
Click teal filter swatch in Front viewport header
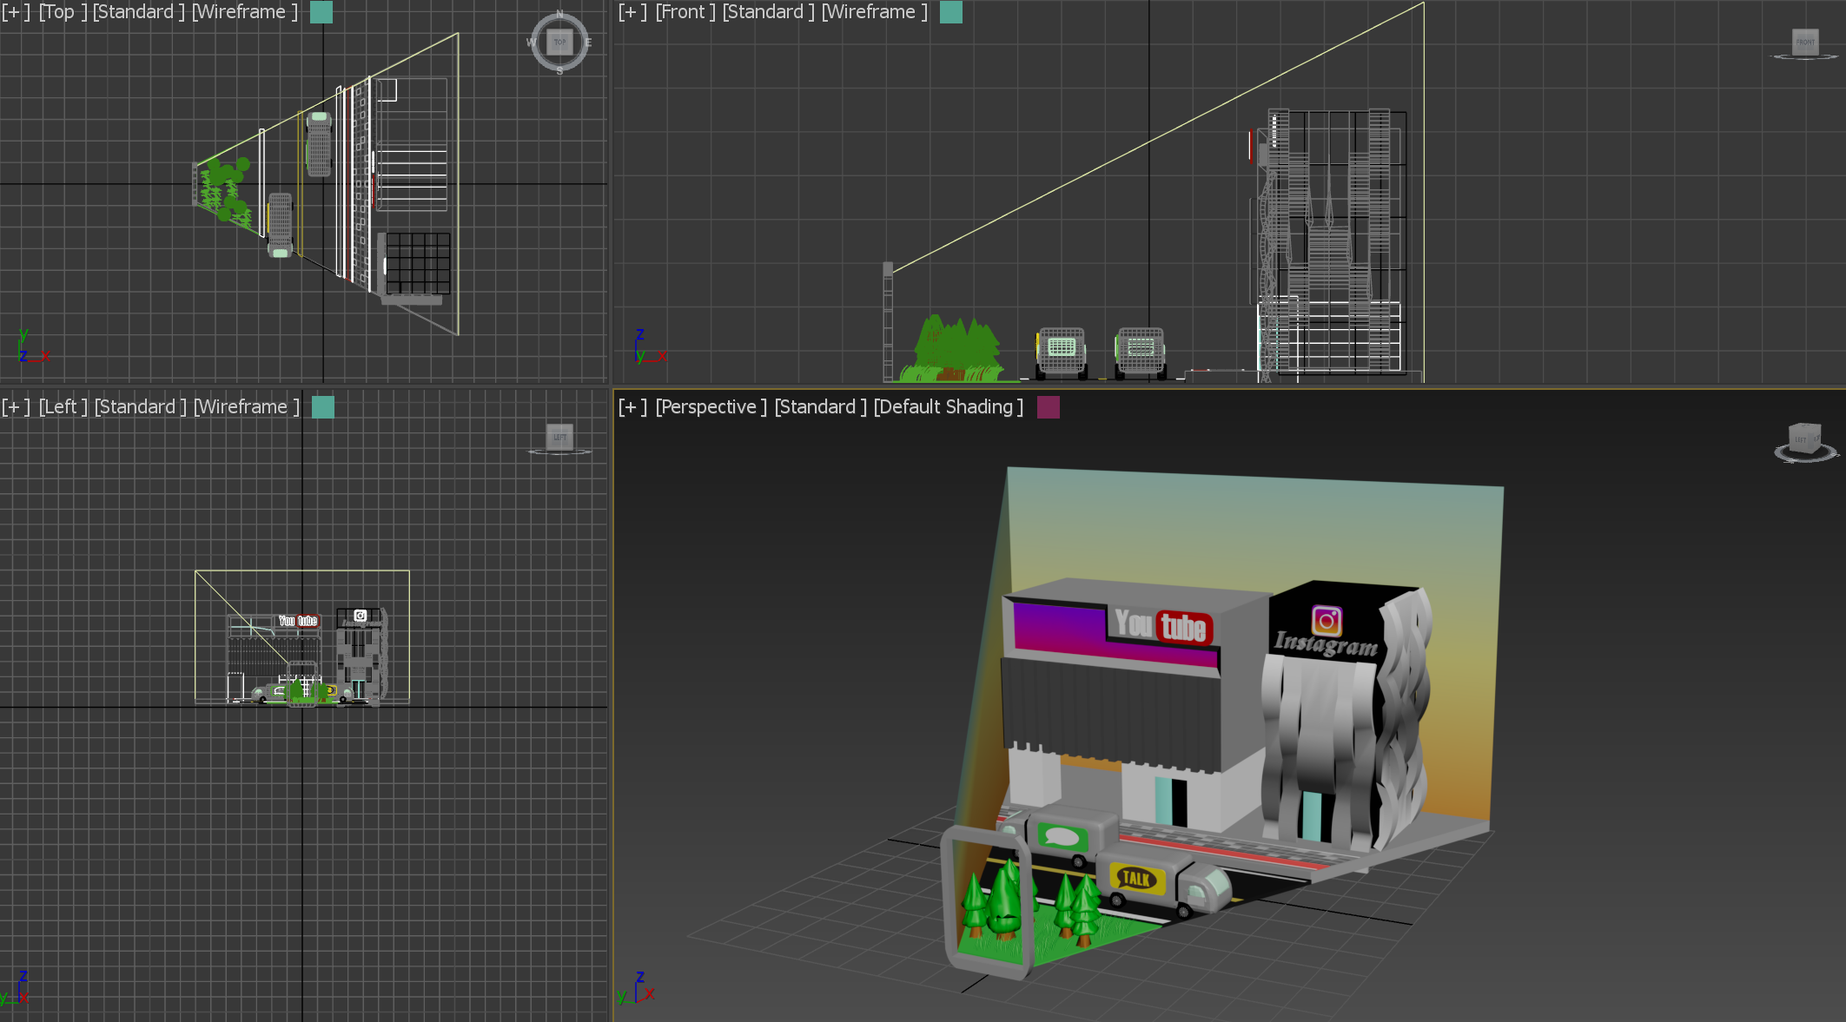951,12
